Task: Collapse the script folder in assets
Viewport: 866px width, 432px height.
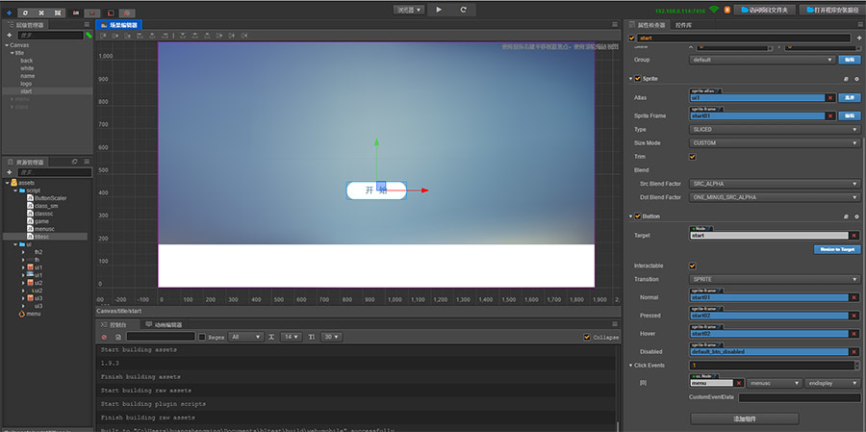Action: pos(15,191)
